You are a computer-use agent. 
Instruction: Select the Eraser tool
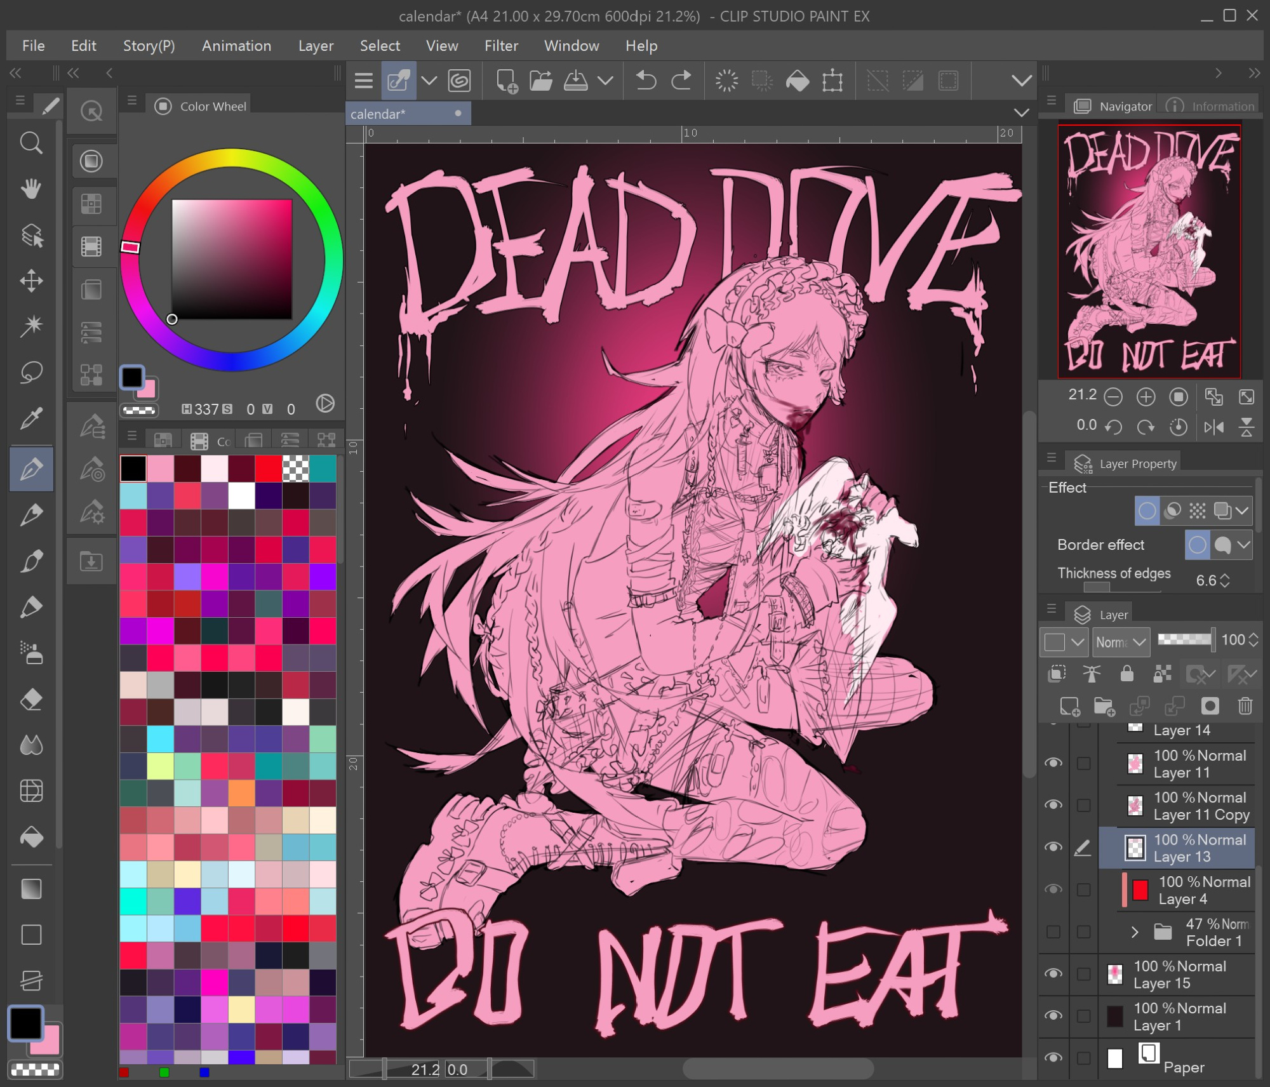[31, 699]
